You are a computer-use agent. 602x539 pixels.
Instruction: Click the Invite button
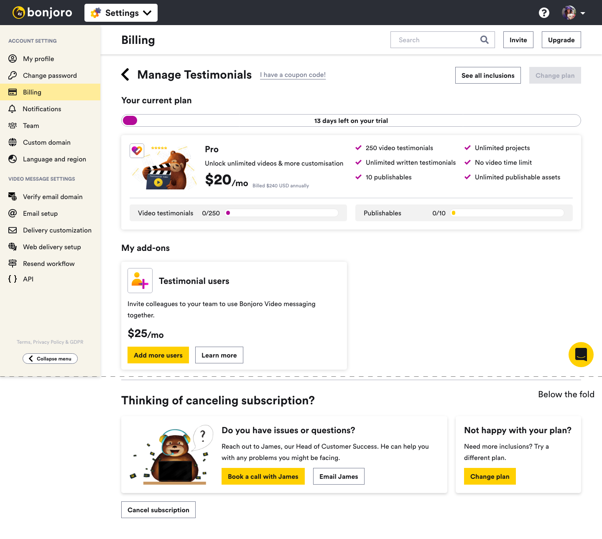[x=518, y=40]
